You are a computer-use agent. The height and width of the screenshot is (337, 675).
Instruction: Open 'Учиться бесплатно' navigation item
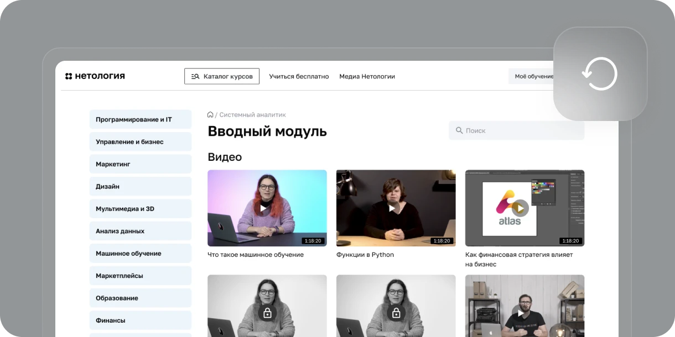pos(299,76)
